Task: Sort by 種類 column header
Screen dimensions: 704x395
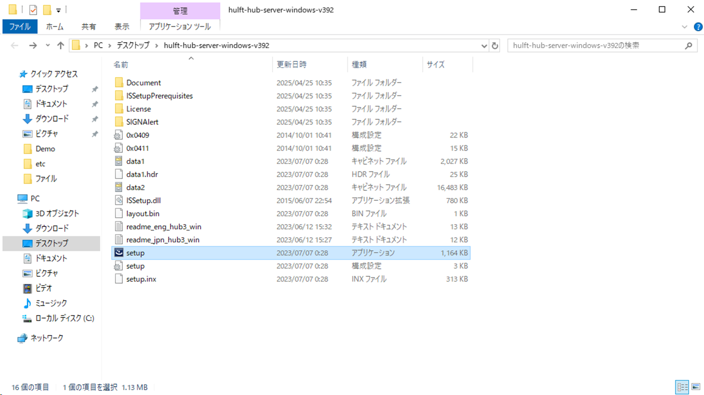Action: [385, 64]
